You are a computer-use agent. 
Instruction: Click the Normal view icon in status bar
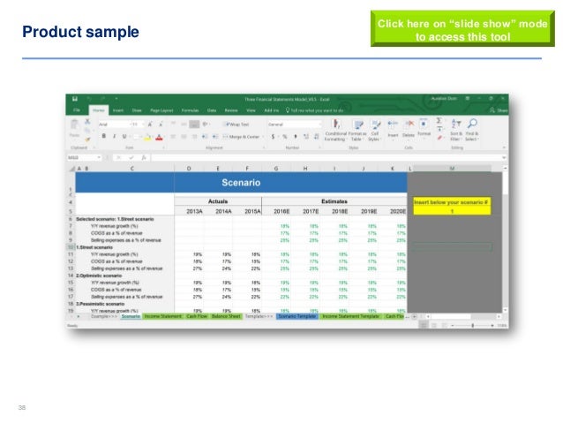coord(424,325)
